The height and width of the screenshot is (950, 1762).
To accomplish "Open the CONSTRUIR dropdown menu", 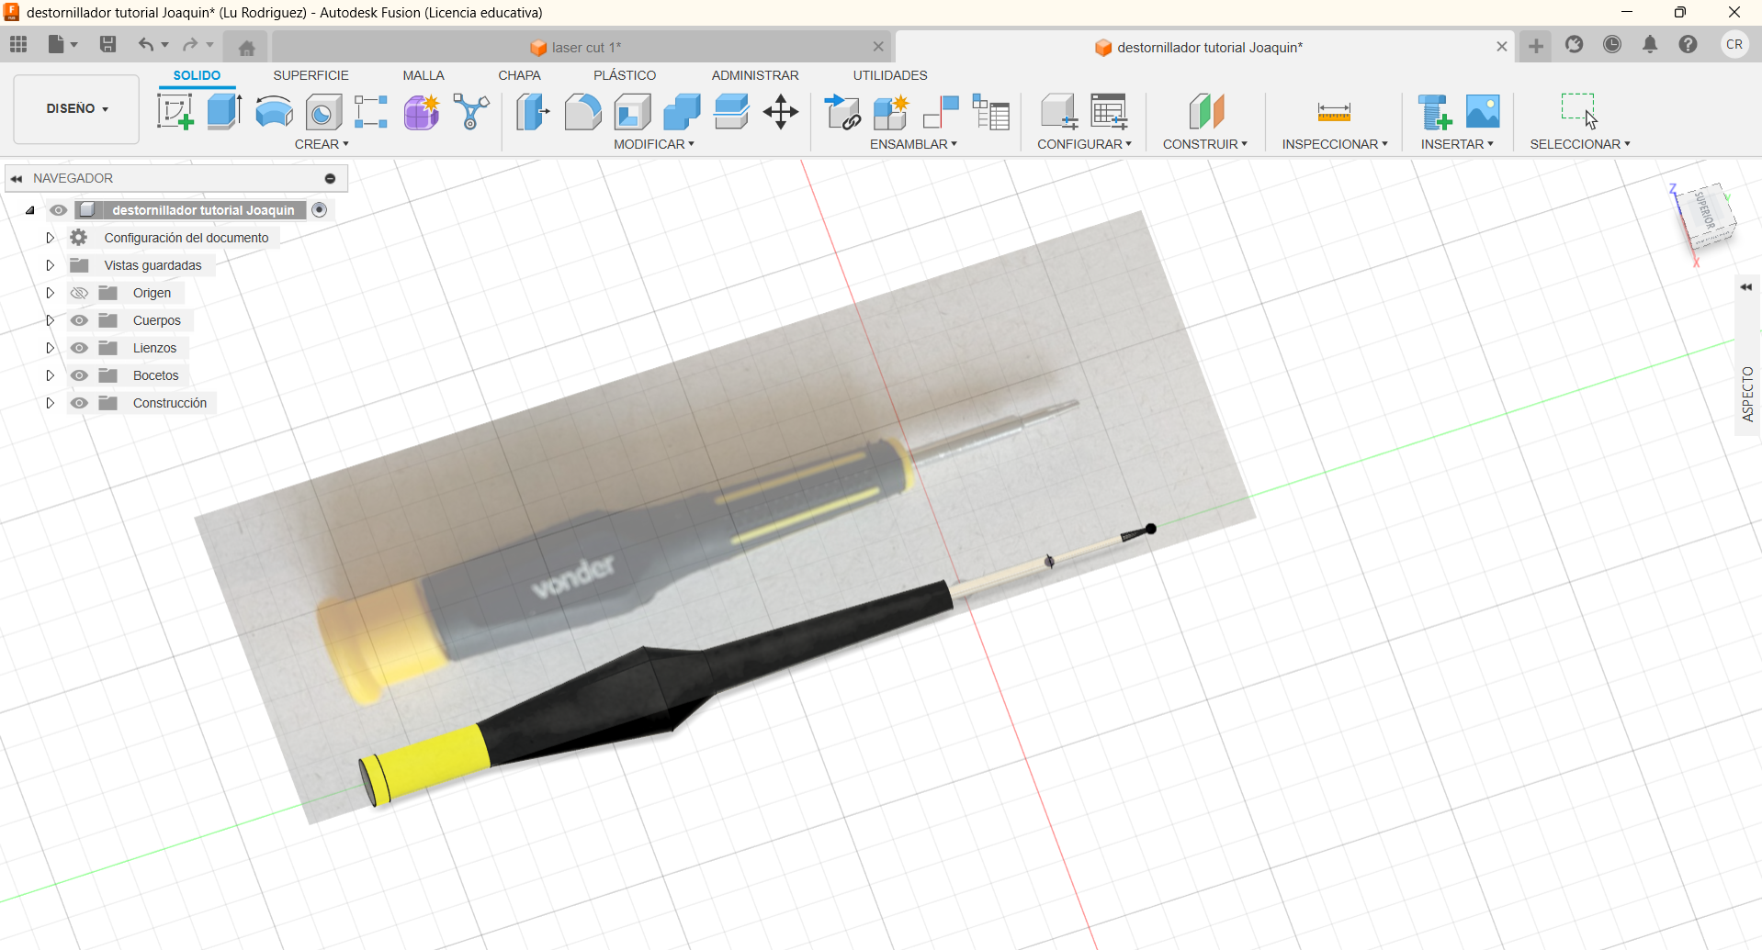I will click(x=1204, y=144).
